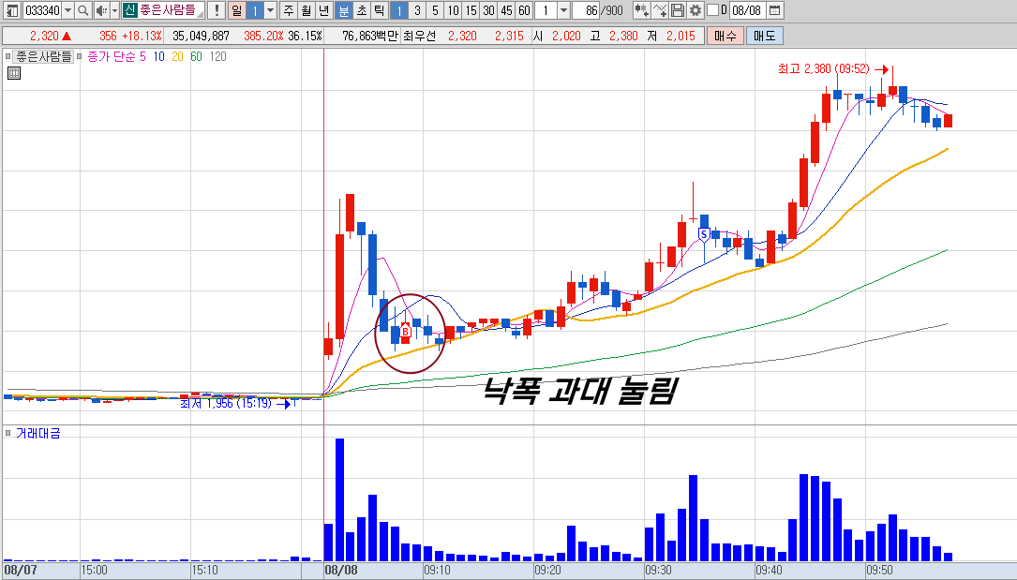Screen dimensions: 1017x580
Task: Open the calendar date picker icon
Action: click(774, 10)
